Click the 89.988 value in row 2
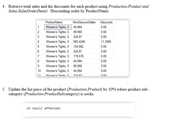The image size is (170, 121). [x=78, y=32]
